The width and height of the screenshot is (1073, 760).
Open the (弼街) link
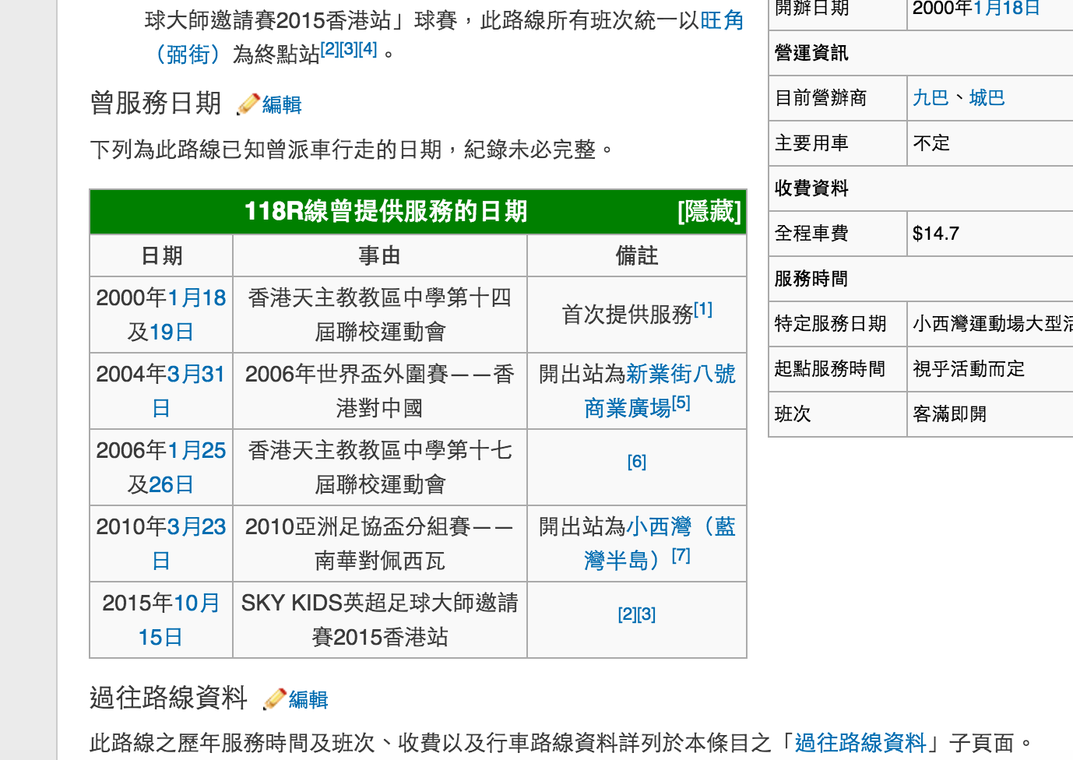tap(188, 54)
